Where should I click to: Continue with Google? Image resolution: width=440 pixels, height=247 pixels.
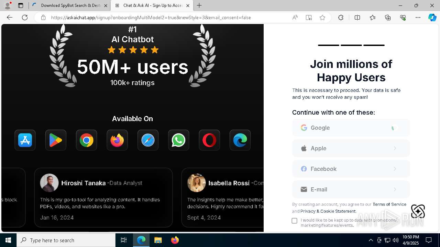pos(351,128)
